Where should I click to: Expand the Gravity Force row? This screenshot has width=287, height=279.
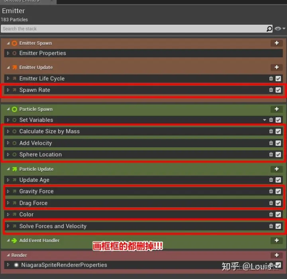(8, 191)
